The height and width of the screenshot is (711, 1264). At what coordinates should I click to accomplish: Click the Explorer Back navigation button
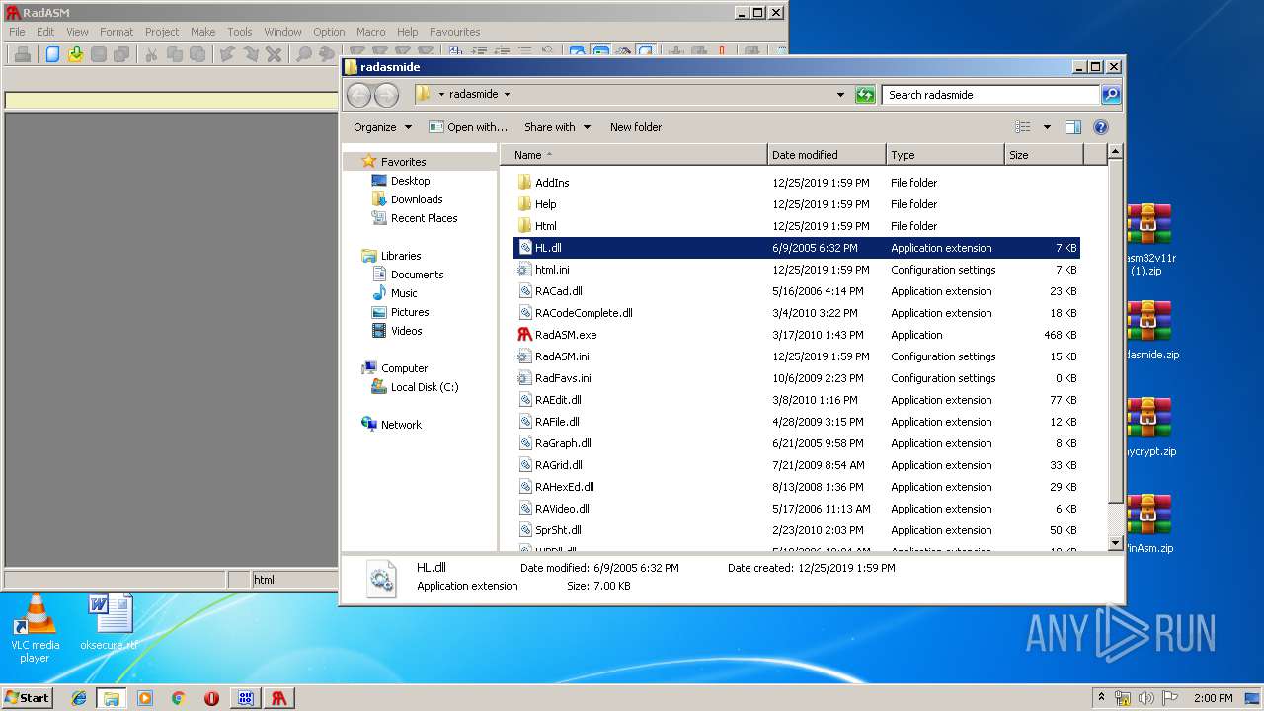point(358,95)
